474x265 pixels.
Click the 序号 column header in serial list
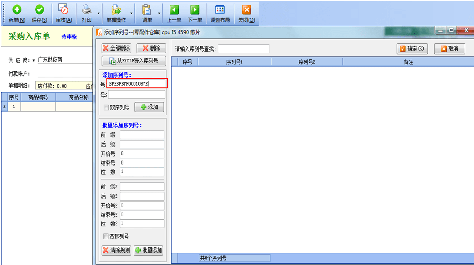pos(188,62)
